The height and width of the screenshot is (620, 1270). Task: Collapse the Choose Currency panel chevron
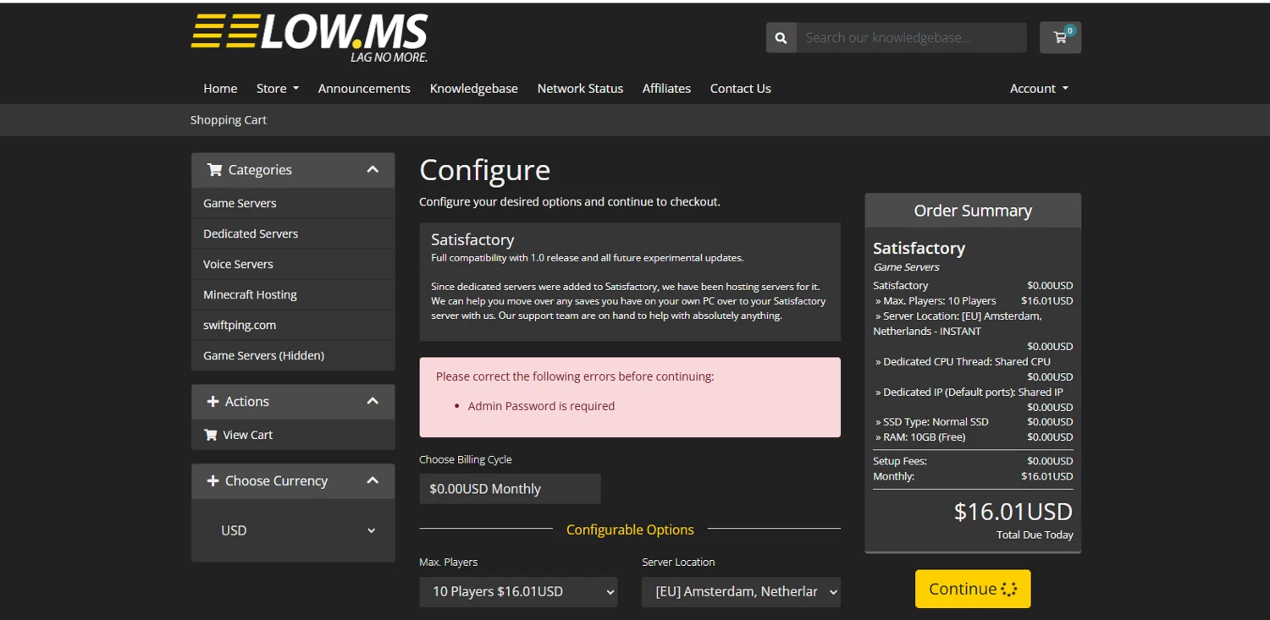click(373, 480)
